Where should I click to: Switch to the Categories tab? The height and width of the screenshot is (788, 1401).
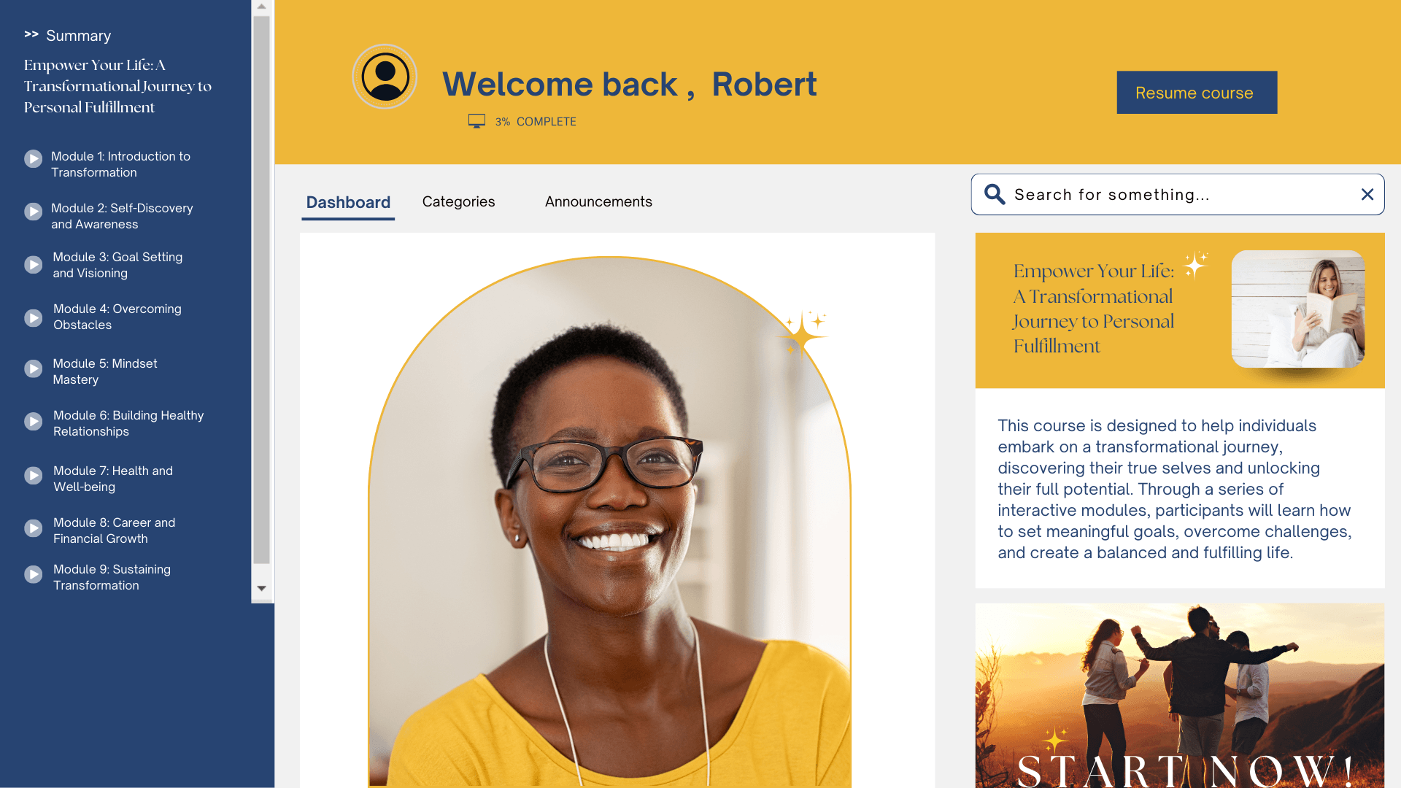(458, 201)
